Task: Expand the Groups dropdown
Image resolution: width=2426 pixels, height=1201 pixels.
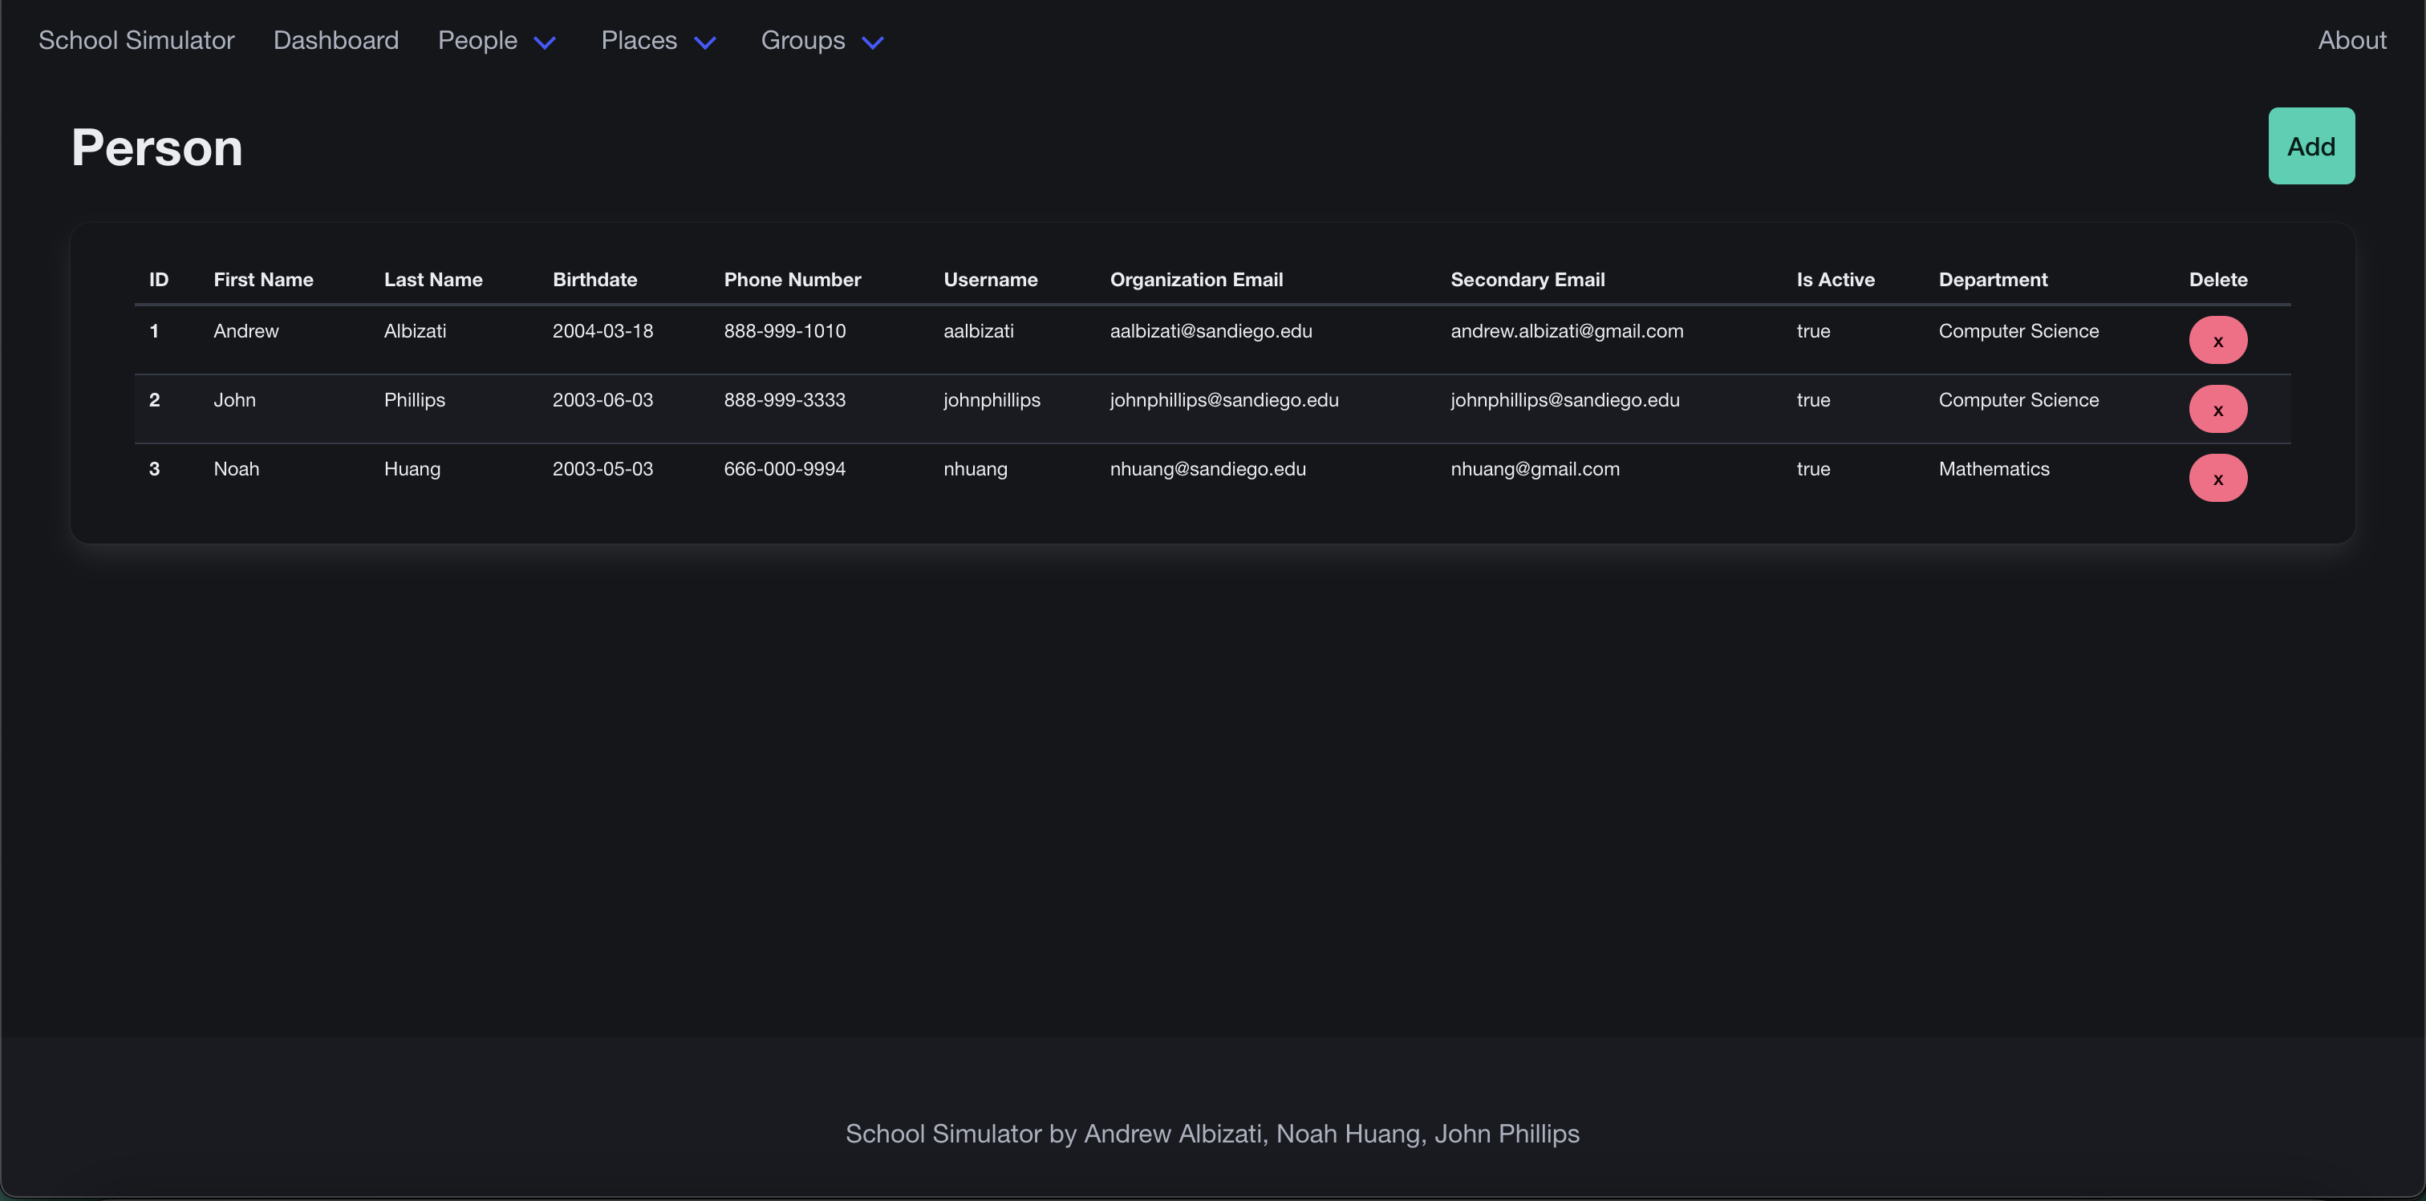Action: click(802, 40)
